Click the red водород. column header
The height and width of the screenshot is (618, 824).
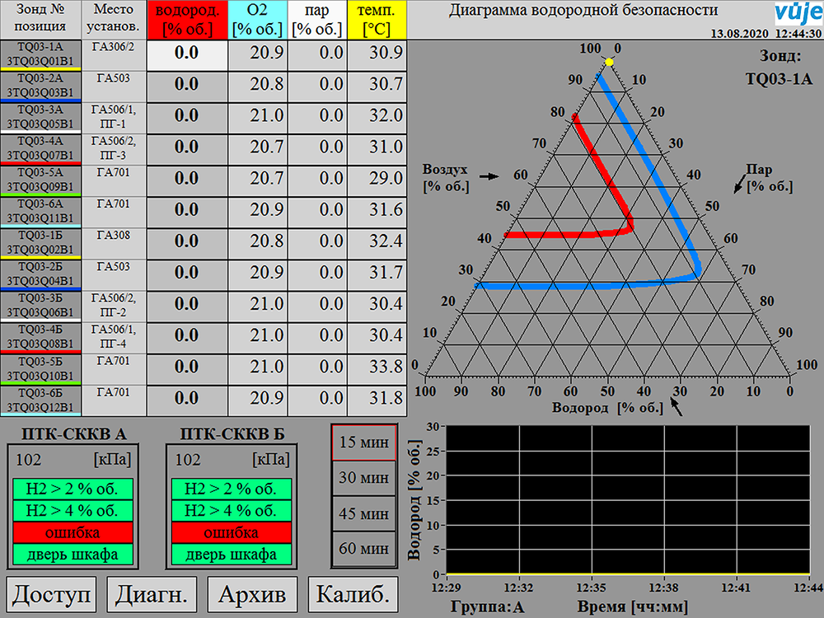point(186,21)
